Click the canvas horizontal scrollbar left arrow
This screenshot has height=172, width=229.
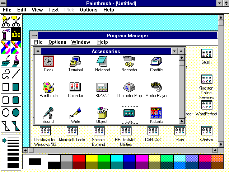[x=25, y=150]
